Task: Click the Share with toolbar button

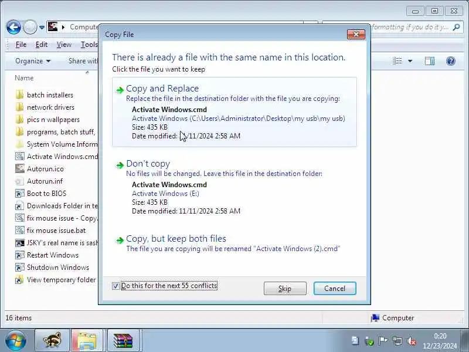Action: point(83,61)
